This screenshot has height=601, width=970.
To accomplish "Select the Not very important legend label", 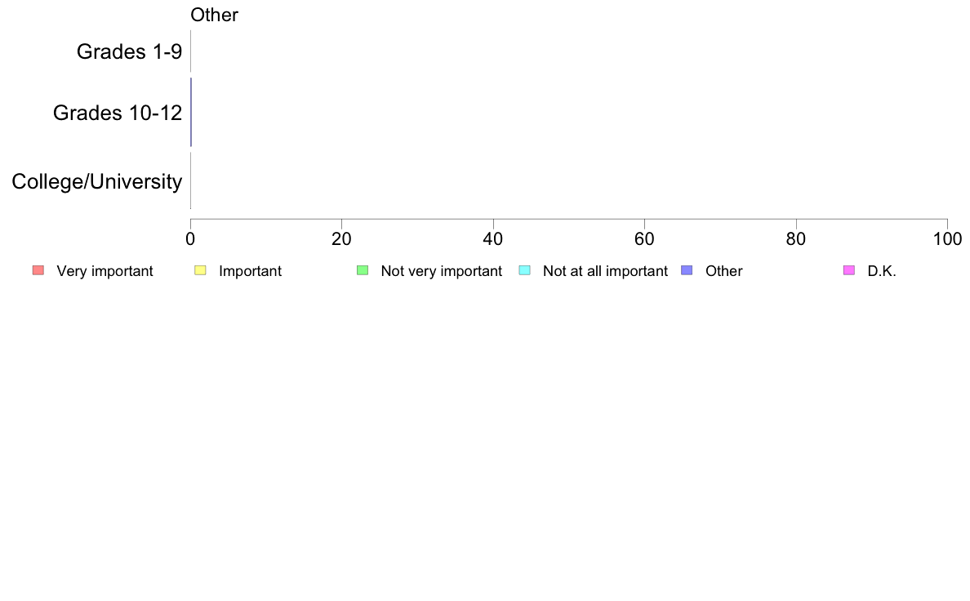I will [x=441, y=271].
